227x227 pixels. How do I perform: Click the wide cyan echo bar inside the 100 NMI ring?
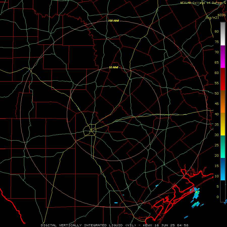point(116,203)
